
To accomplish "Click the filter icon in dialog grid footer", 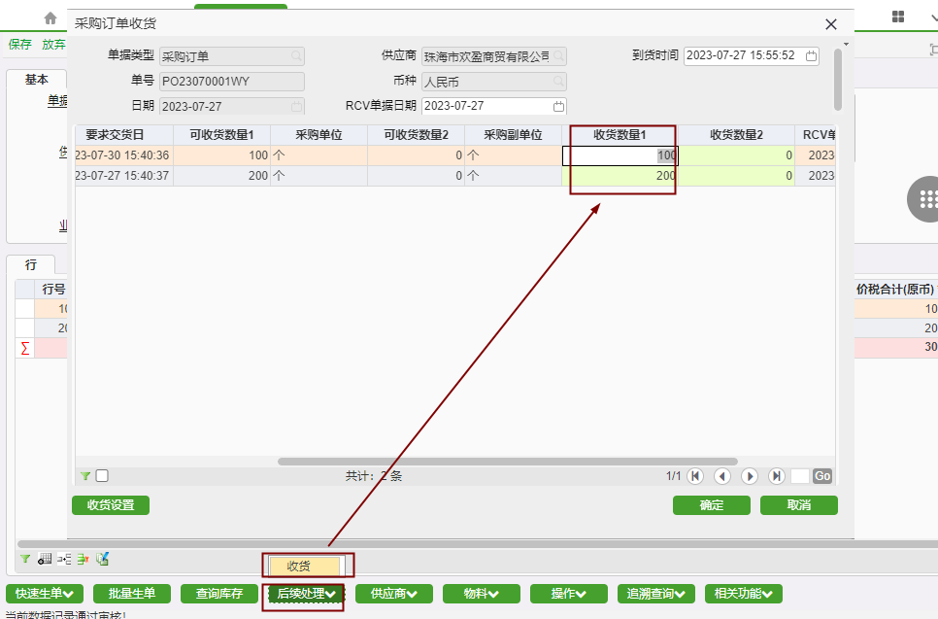I will point(85,476).
